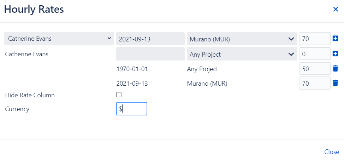Screen dimensions: 344x160
Task: Click the Close link at bottom
Action: tap(332, 152)
